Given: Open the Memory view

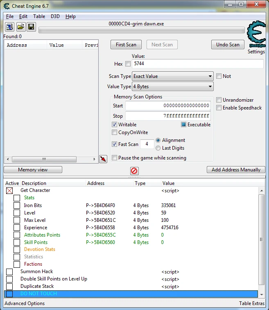Looking at the screenshot, I should coord(33,170).
